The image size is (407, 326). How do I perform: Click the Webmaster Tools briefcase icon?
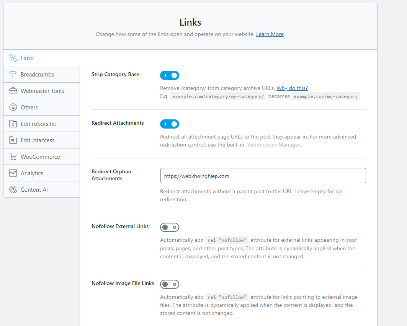click(13, 91)
